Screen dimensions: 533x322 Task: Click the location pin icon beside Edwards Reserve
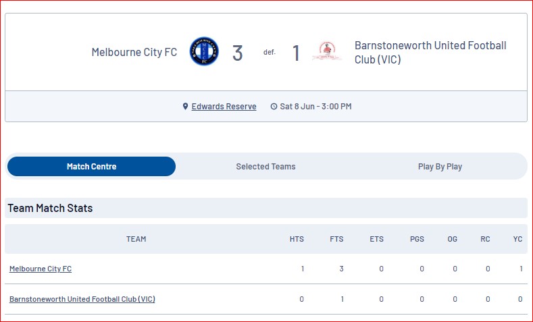click(x=185, y=106)
